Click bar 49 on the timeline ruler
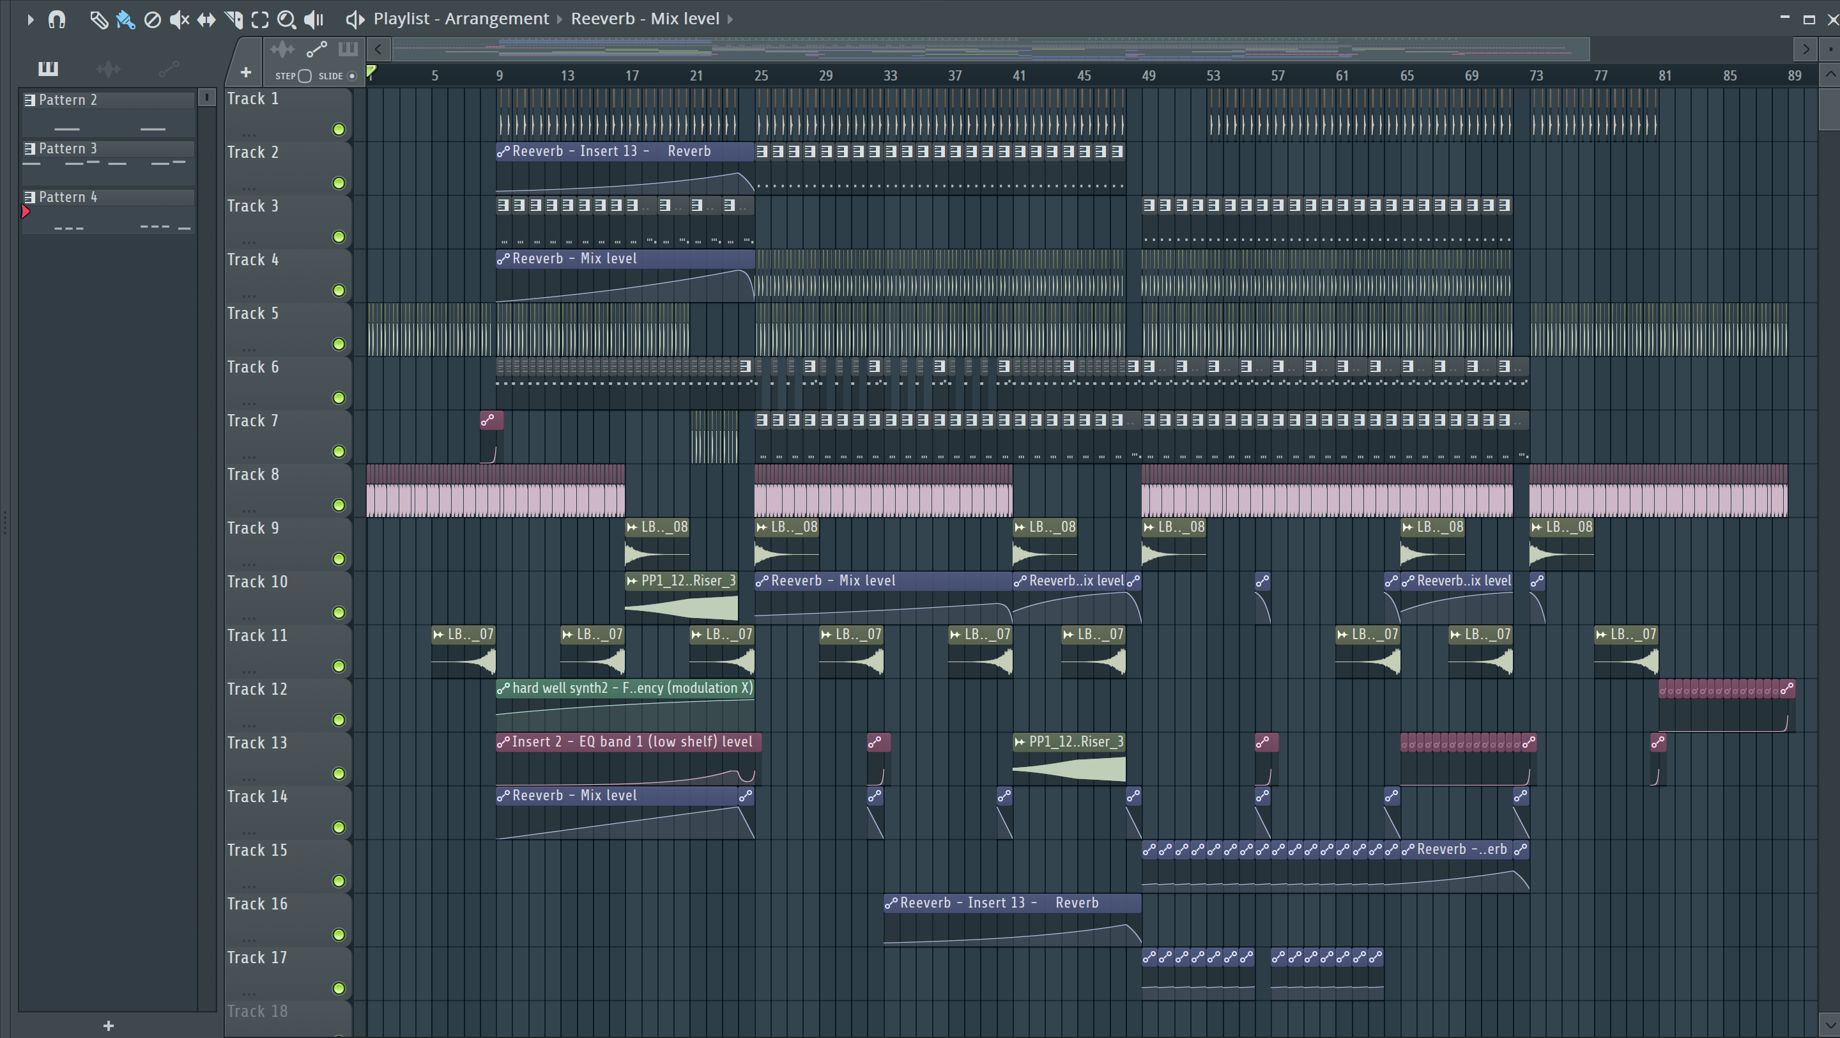This screenshot has height=1038, width=1840. [x=1149, y=75]
